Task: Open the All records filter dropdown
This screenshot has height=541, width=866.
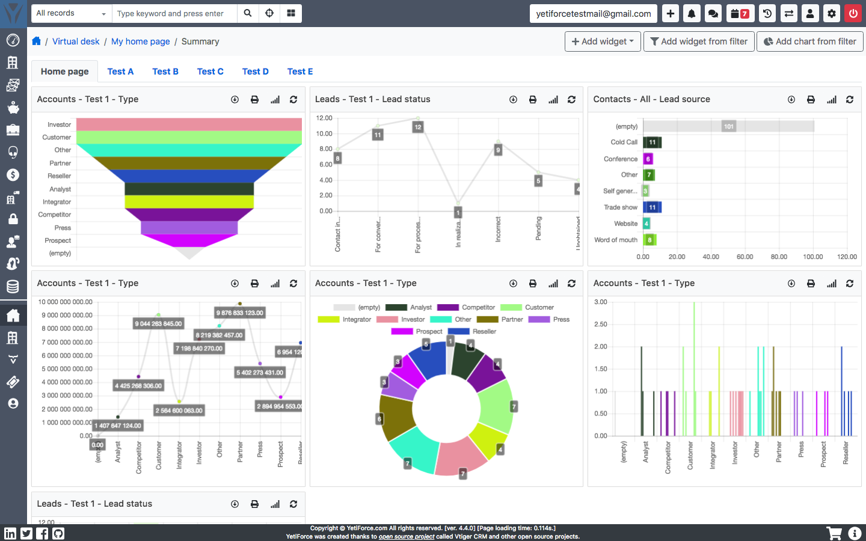Action: tap(70, 13)
